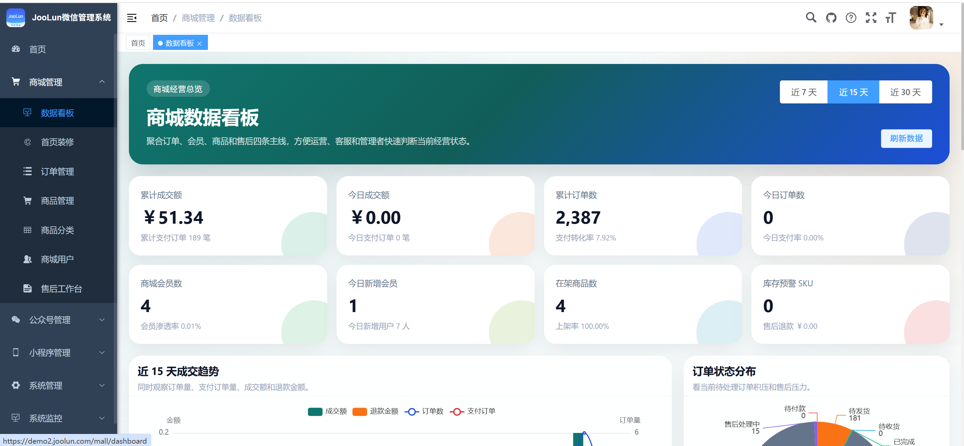The height and width of the screenshot is (446, 964).
Task: Toggle 支付订单 legend in trend chart
Action: (x=473, y=411)
